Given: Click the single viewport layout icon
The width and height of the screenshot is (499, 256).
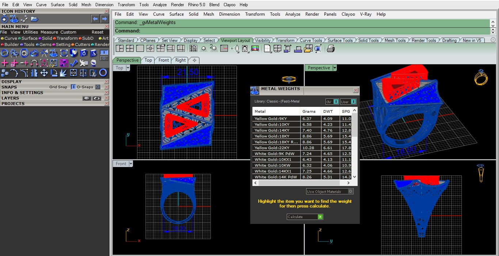Looking at the screenshot, I should coord(140,48).
